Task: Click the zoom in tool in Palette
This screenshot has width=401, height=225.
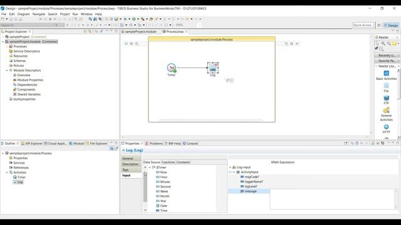Action: coord(383,44)
